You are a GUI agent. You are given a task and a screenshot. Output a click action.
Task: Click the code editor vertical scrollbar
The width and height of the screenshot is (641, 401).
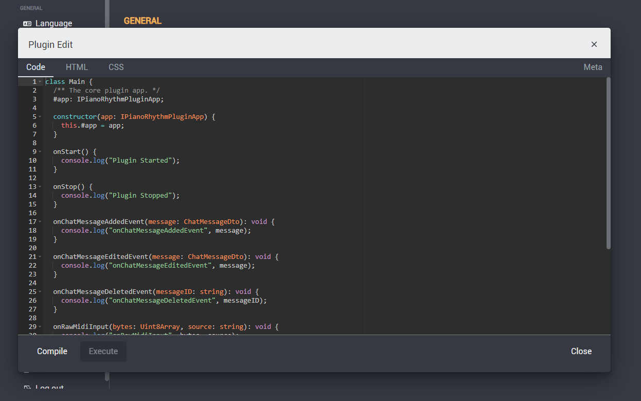pyautogui.click(x=609, y=163)
